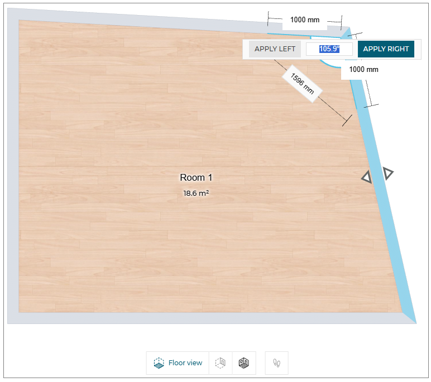
Task: Click the APPLY LEFT button
Action: click(275, 49)
